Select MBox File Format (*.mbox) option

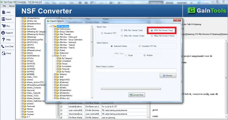(152, 36)
